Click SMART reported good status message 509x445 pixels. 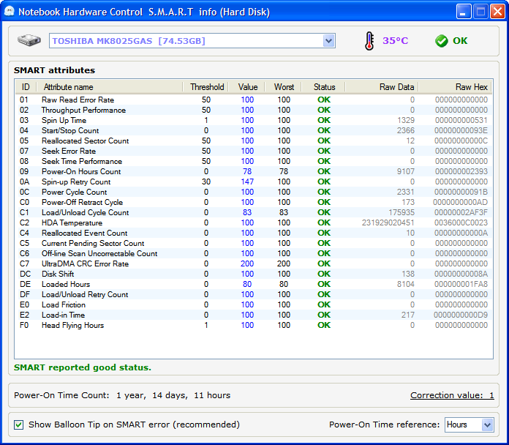83,367
